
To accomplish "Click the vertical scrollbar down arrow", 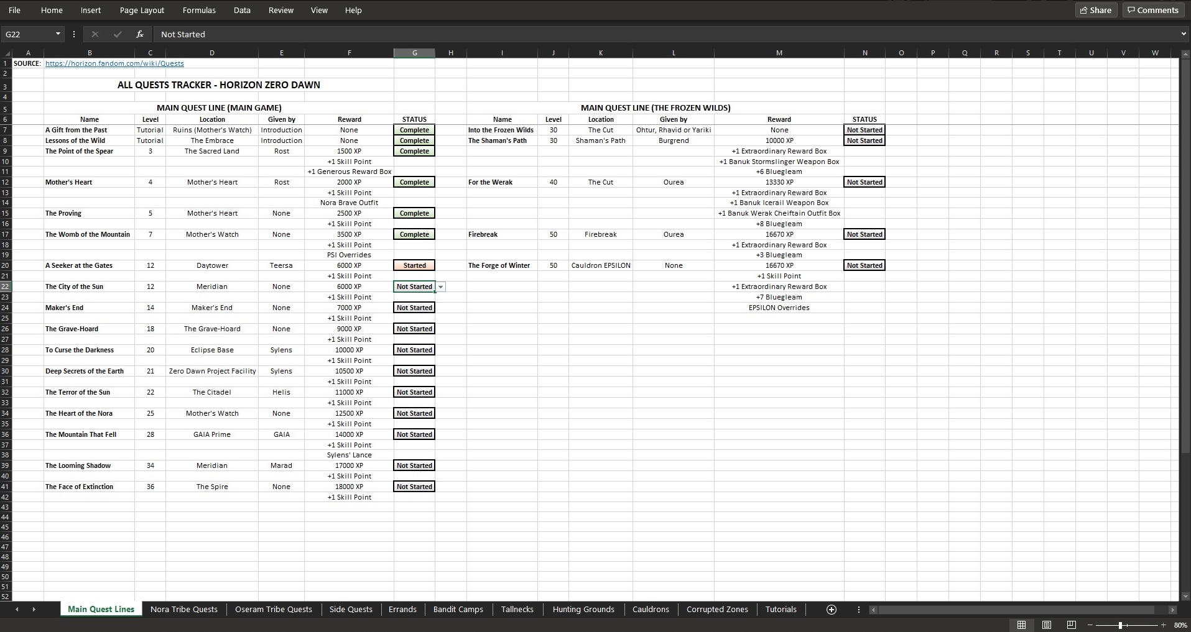I will click(1185, 597).
